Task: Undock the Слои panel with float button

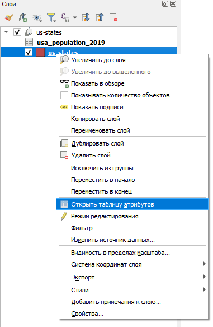Action: pyautogui.click(x=165, y=4)
